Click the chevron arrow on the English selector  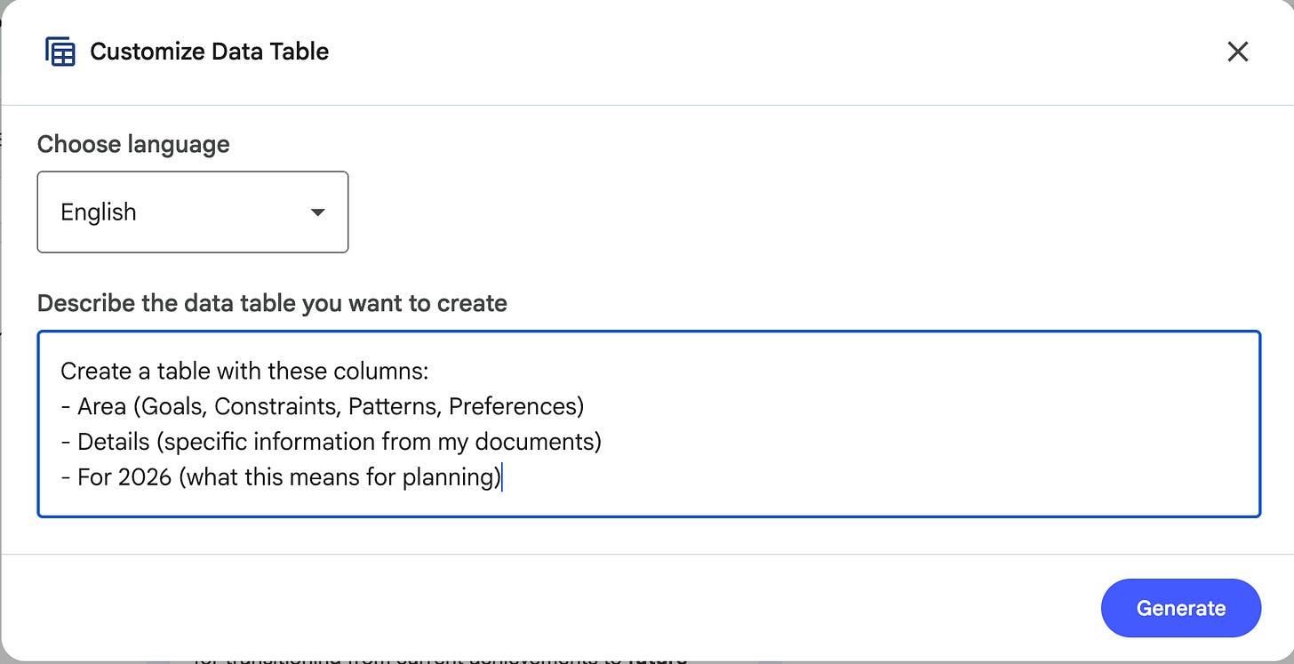317,212
